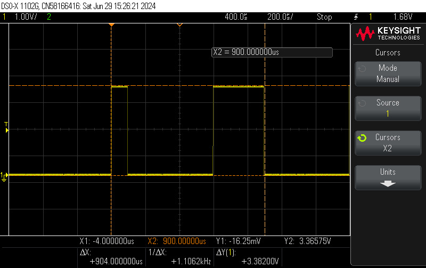426x268 pixels.
Task: Click the Units down-arrow icon
Action: coord(388,184)
